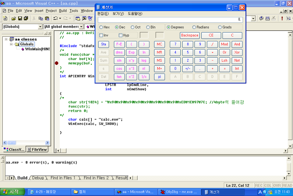Click the Compile toolbar icon
The height and width of the screenshot is (196, 293).
coord(261,18)
